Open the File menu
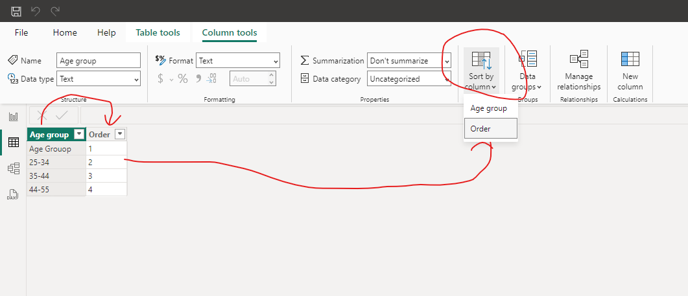Viewport: 688px width, 296px height. pyautogui.click(x=21, y=32)
